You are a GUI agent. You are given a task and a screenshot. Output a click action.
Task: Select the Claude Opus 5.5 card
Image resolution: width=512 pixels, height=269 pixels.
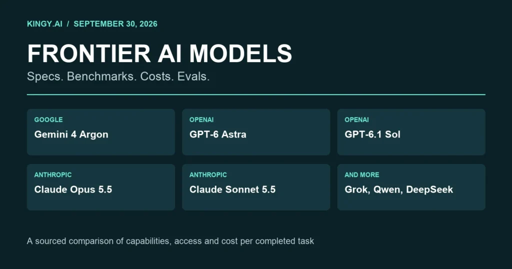point(101,187)
